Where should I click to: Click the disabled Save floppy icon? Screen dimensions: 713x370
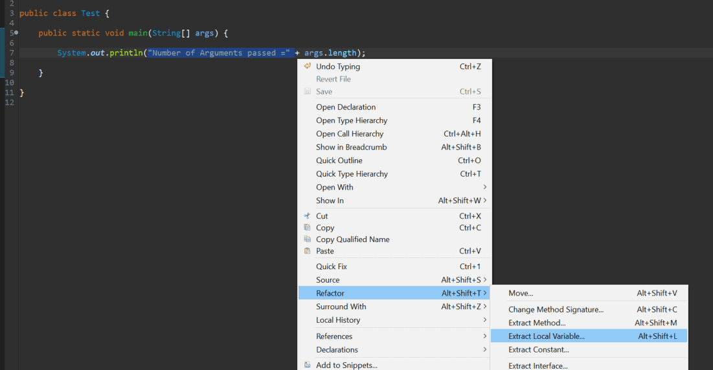(308, 91)
